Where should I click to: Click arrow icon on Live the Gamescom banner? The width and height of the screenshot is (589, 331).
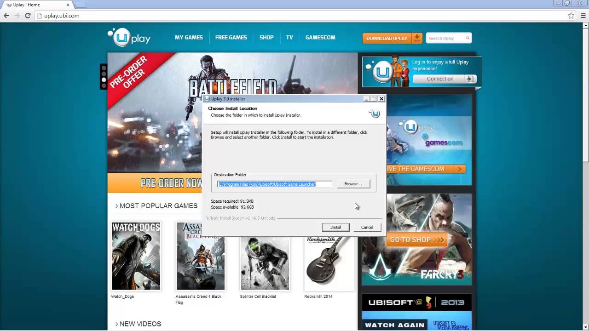[x=459, y=169]
